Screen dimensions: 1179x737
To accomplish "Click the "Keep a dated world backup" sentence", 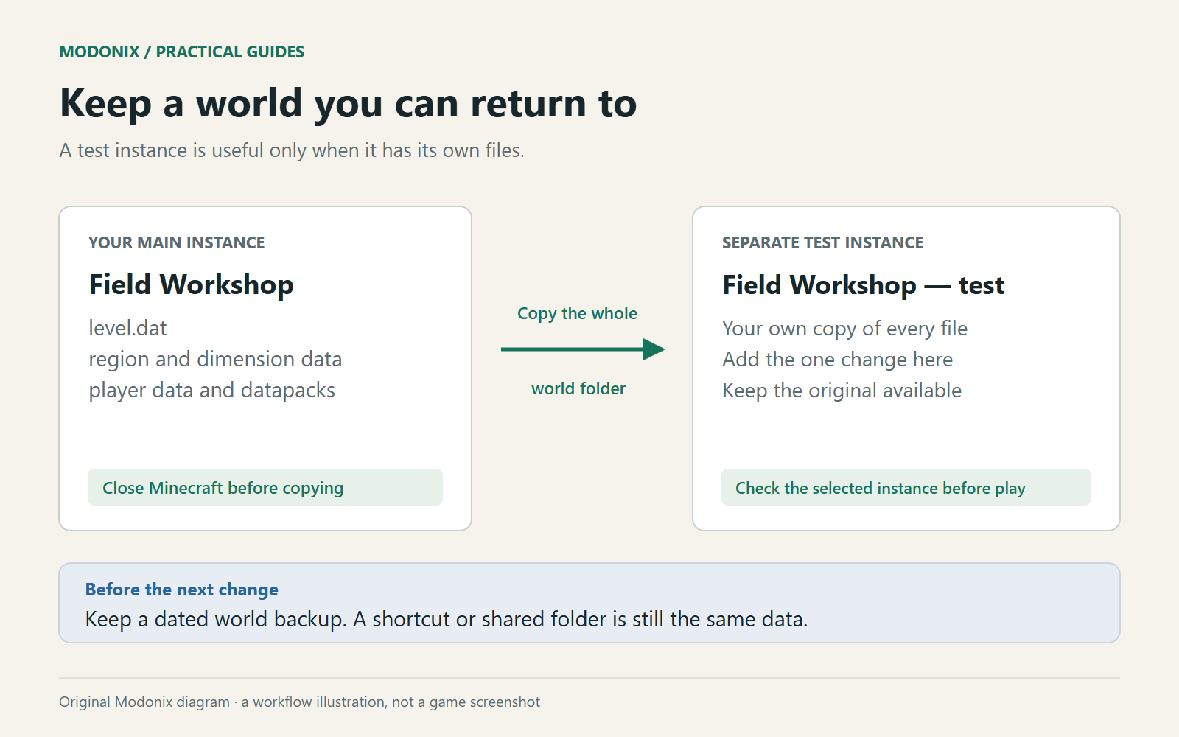I will [216, 619].
